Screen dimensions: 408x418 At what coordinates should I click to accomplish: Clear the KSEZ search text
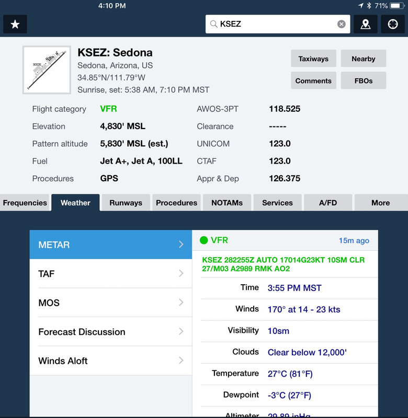[x=341, y=24]
